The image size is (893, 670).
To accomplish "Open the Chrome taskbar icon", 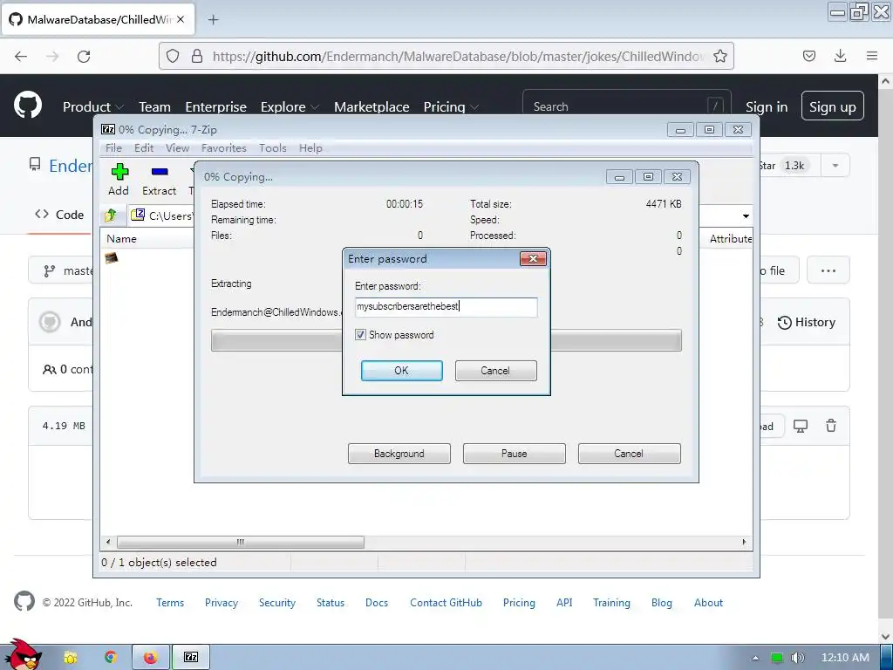I will (111, 658).
